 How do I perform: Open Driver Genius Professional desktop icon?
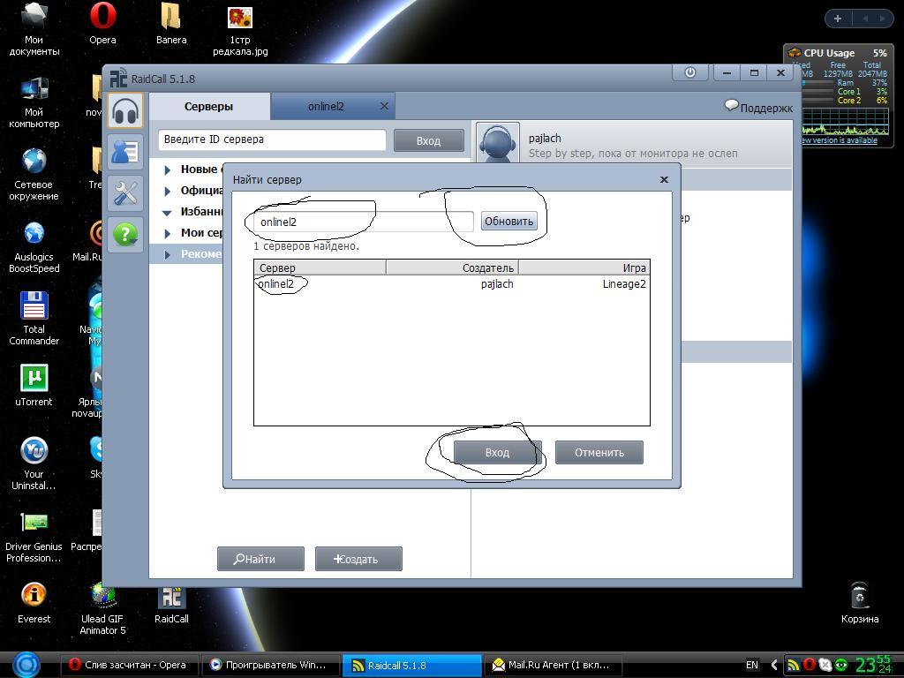[34, 537]
